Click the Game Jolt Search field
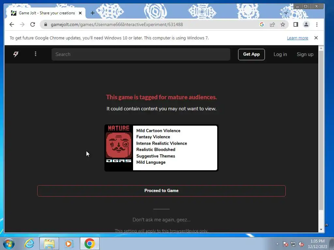Screen dimensions: 334x250 click(141, 54)
